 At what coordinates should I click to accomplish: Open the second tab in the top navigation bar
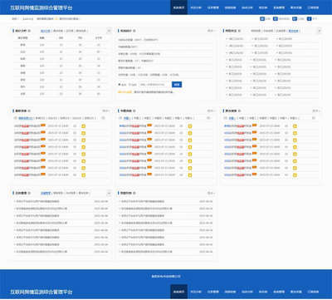pos(196,7)
